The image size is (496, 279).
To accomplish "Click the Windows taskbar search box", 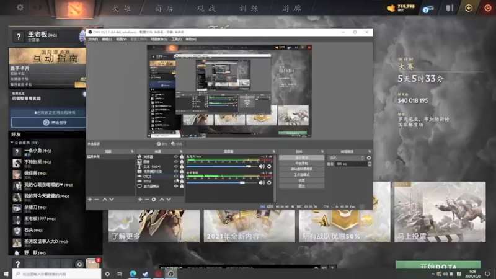I will click(x=57, y=273).
